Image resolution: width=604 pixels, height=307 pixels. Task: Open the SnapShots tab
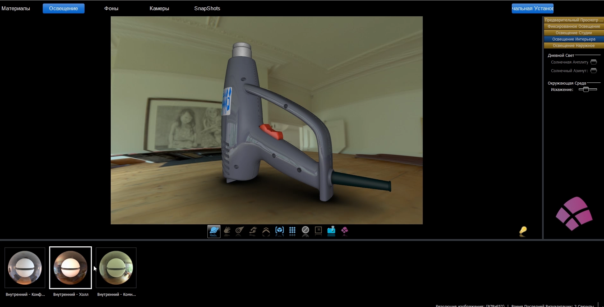tap(207, 8)
